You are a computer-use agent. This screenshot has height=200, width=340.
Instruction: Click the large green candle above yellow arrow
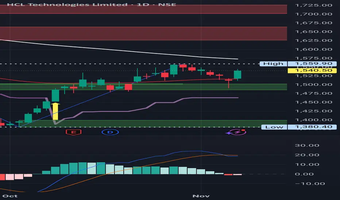[55, 95]
